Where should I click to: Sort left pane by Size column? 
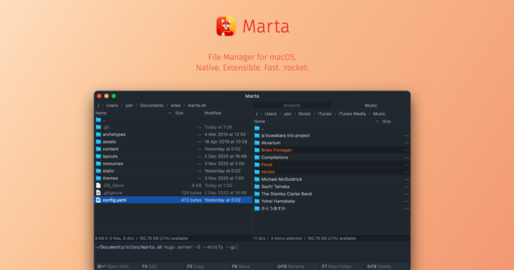pos(188,113)
